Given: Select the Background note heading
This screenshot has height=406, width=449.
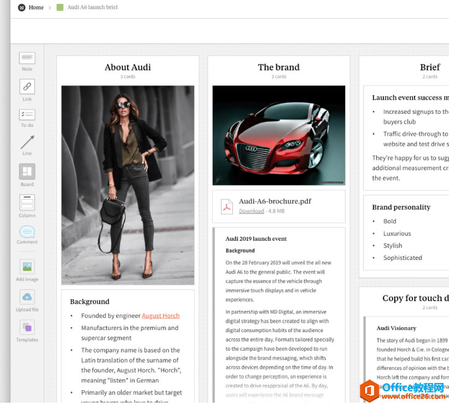Looking at the screenshot, I should [x=90, y=301].
